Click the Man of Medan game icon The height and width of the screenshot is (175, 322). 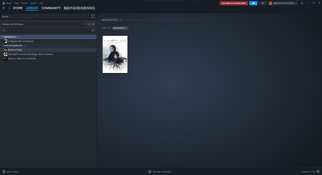click(6, 54)
